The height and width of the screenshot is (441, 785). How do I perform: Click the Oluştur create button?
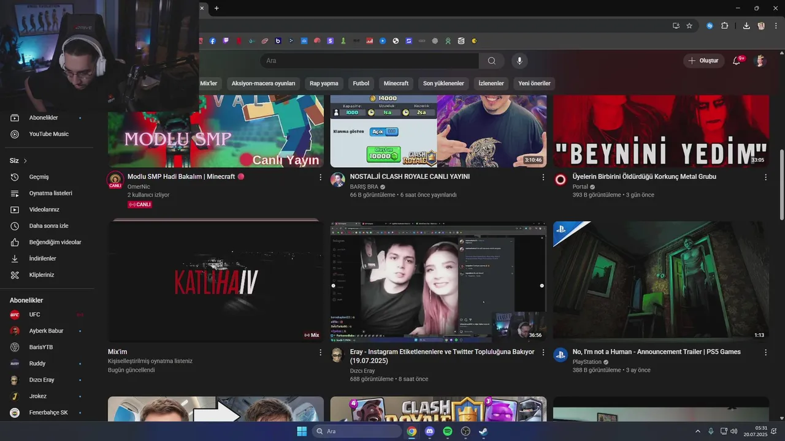pos(704,61)
